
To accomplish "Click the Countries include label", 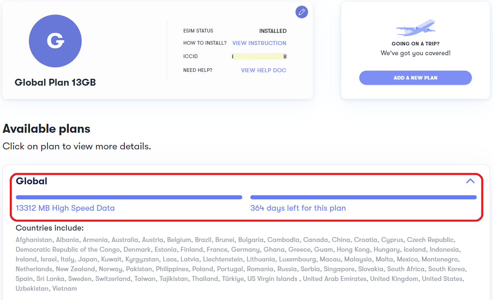I will pos(50,228).
